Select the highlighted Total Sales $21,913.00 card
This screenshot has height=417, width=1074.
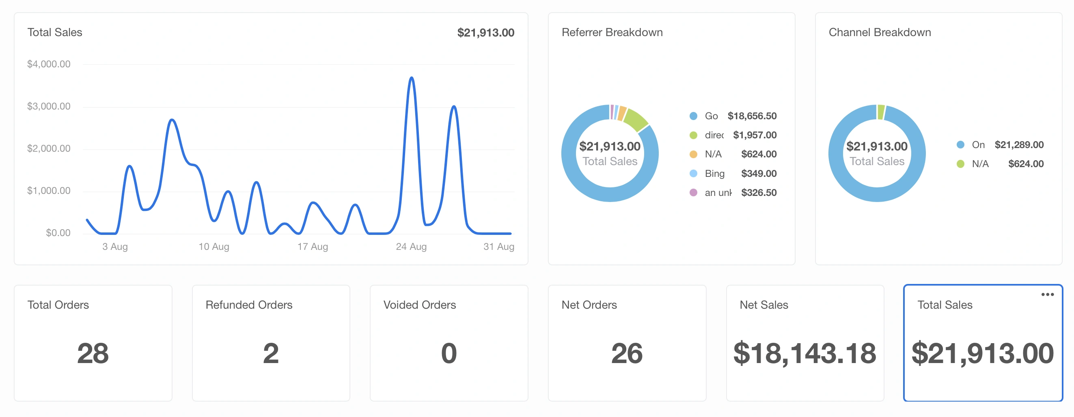983,343
